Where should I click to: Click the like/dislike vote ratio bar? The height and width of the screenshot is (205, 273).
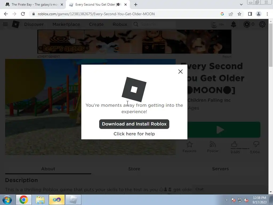coord(240,149)
